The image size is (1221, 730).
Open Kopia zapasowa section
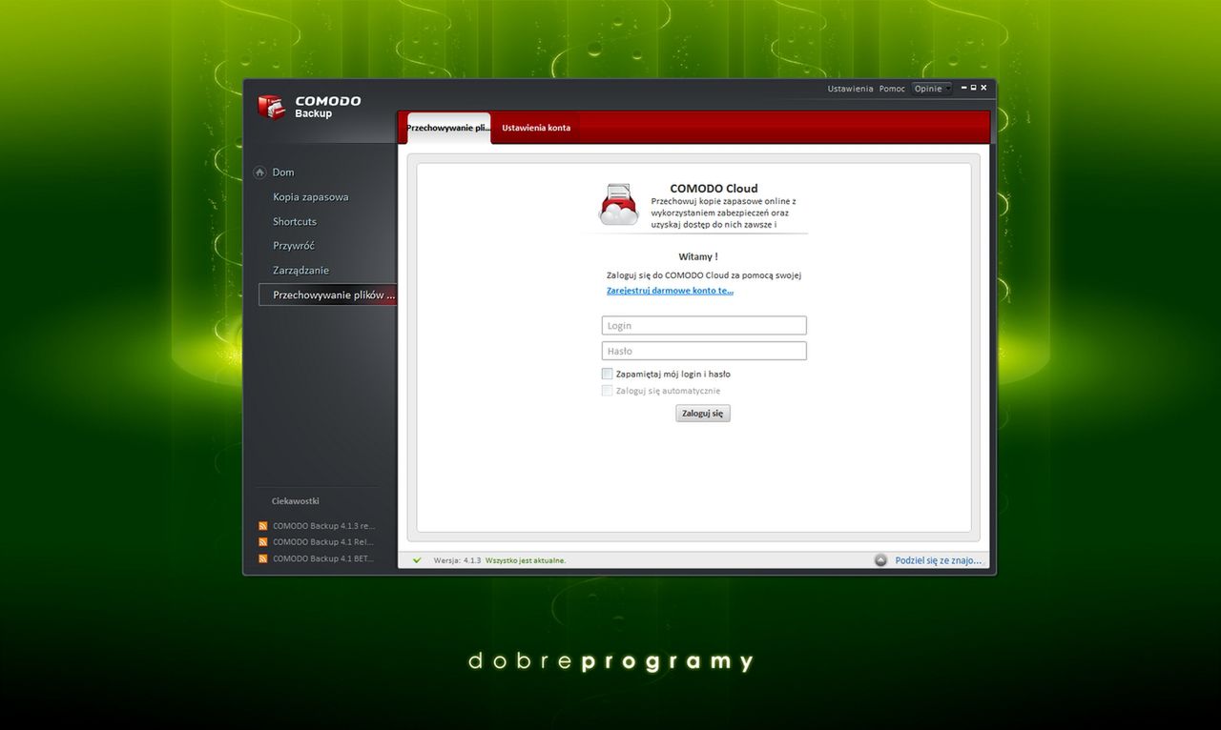(311, 197)
